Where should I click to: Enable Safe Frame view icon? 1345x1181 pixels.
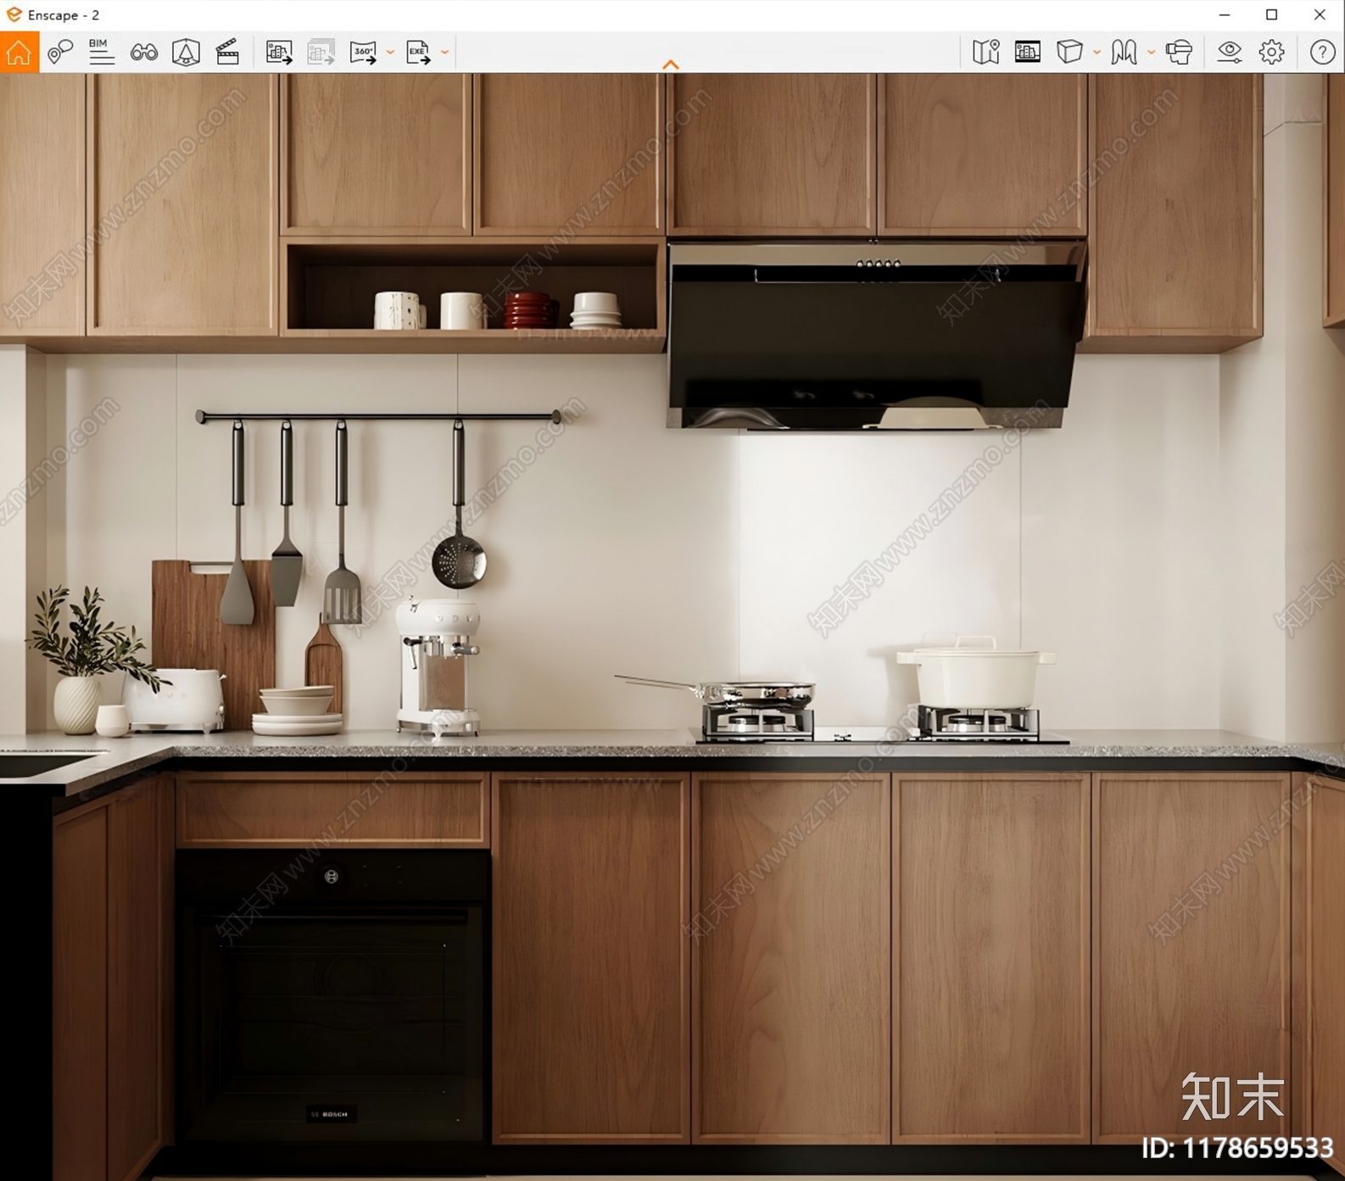click(1027, 52)
